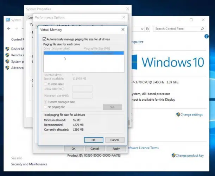The width and height of the screenshot is (215, 176).
Task: Click OK in Performance Options dialog
Action: 74,149
